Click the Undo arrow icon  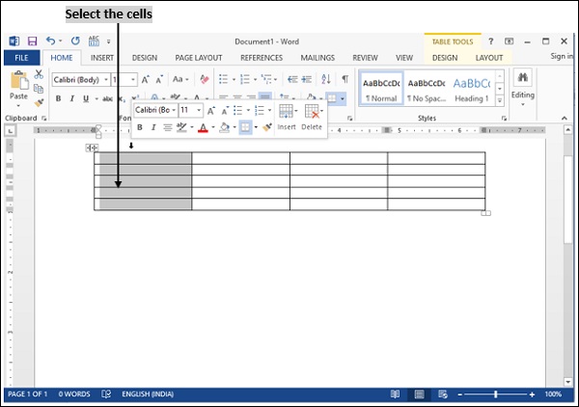tap(50, 41)
